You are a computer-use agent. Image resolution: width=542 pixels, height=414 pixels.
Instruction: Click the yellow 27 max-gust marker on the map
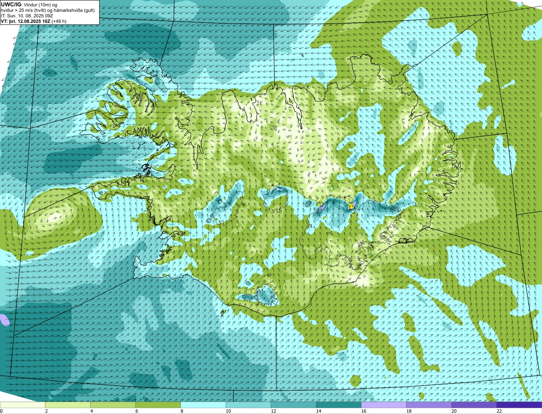click(351, 206)
